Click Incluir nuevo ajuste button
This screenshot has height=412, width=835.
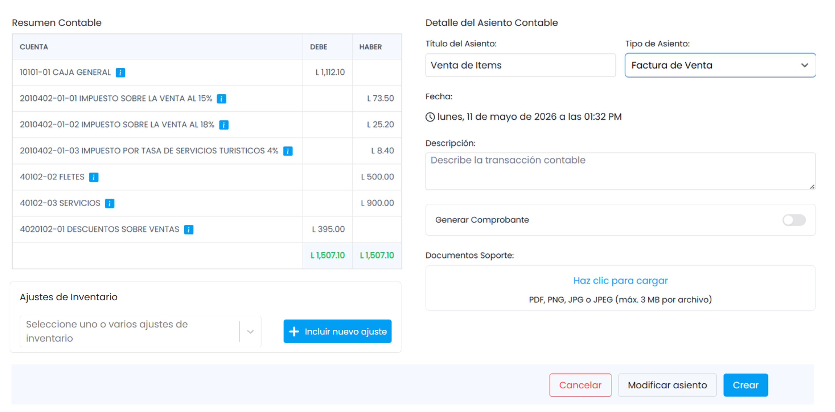pos(338,332)
